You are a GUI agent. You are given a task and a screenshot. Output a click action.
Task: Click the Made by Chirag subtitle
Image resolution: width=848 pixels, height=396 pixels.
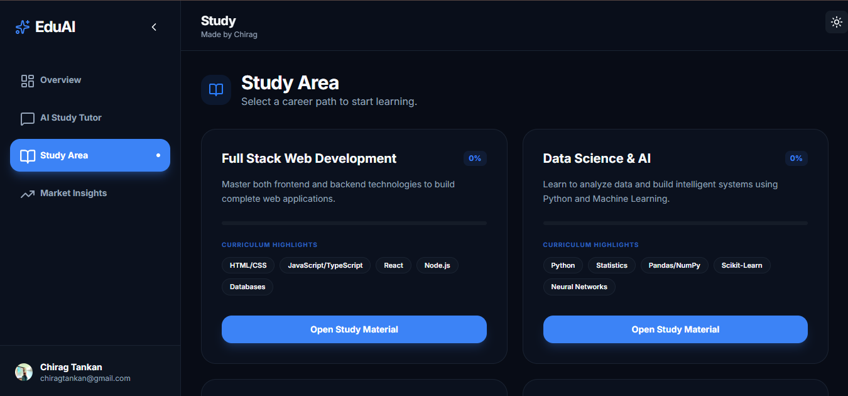[229, 35]
